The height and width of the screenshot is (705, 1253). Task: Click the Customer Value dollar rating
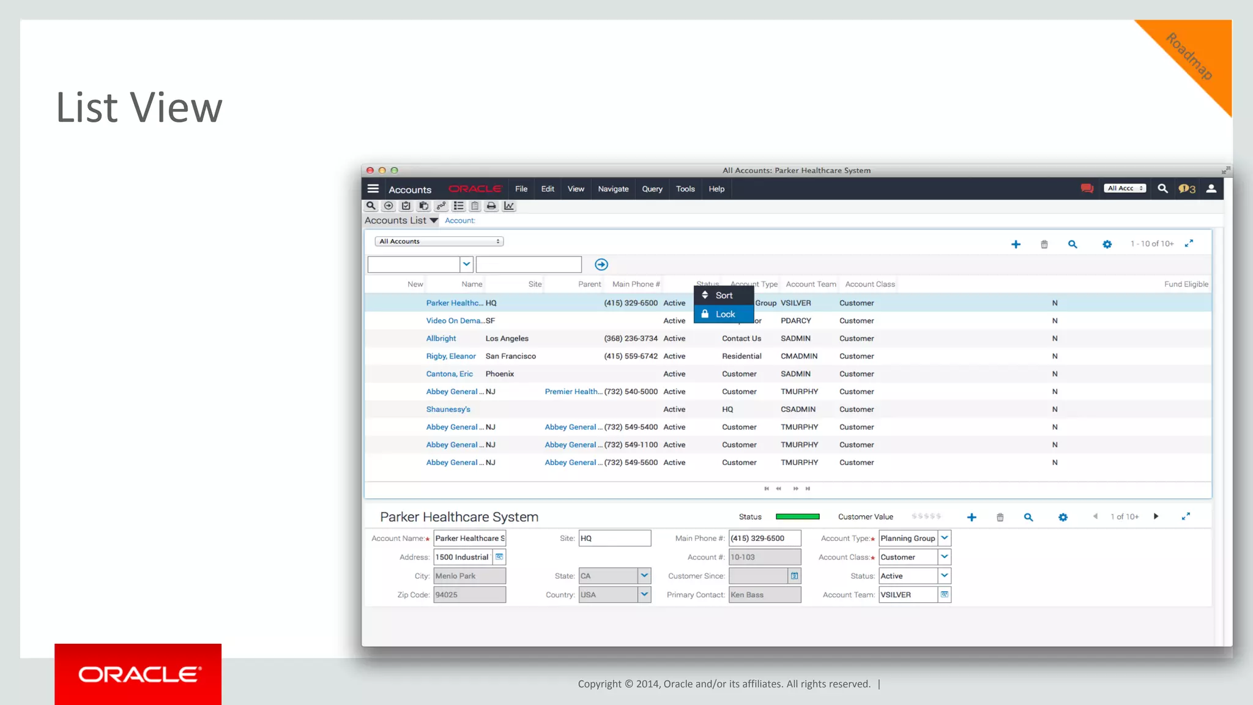926,517
